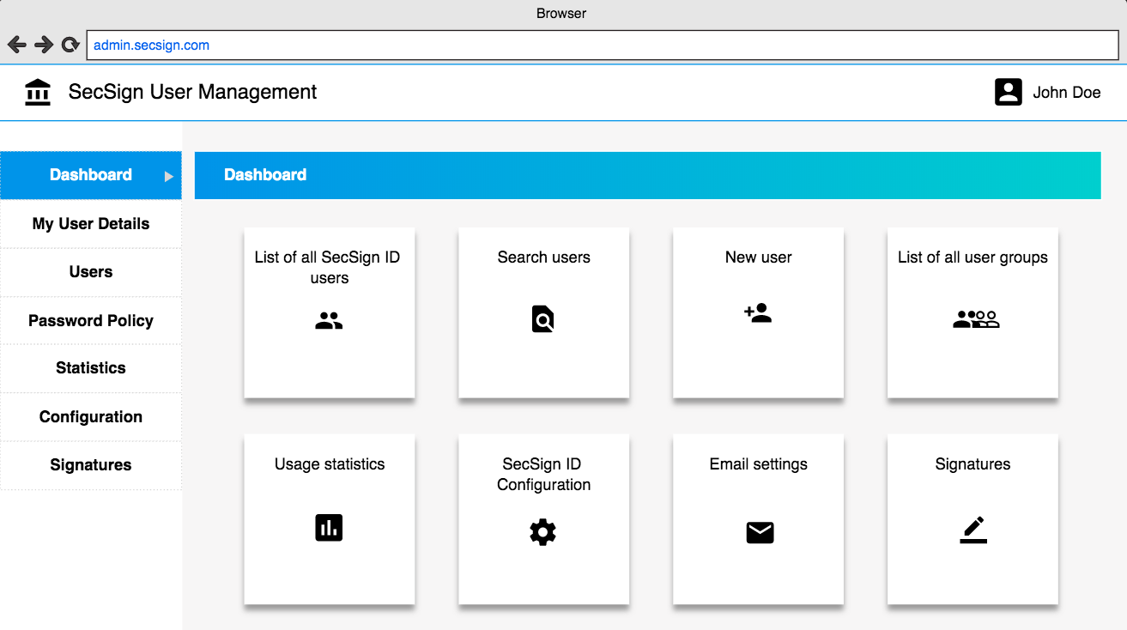1127x630 pixels.
Task: Go to Statistics in the sidebar
Action: point(91,368)
